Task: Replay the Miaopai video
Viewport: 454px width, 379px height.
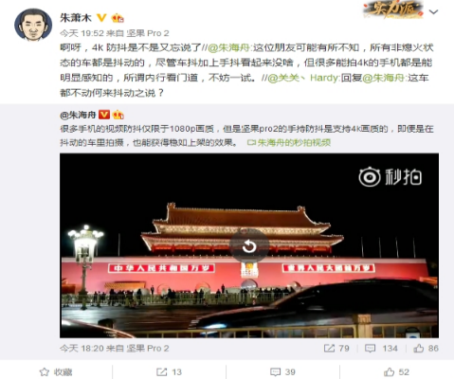Action: click(249, 246)
